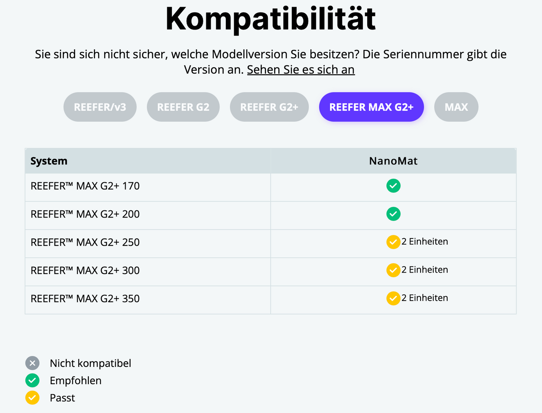Open the REEFER G2+ tab
542x413 pixels.
tap(269, 107)
